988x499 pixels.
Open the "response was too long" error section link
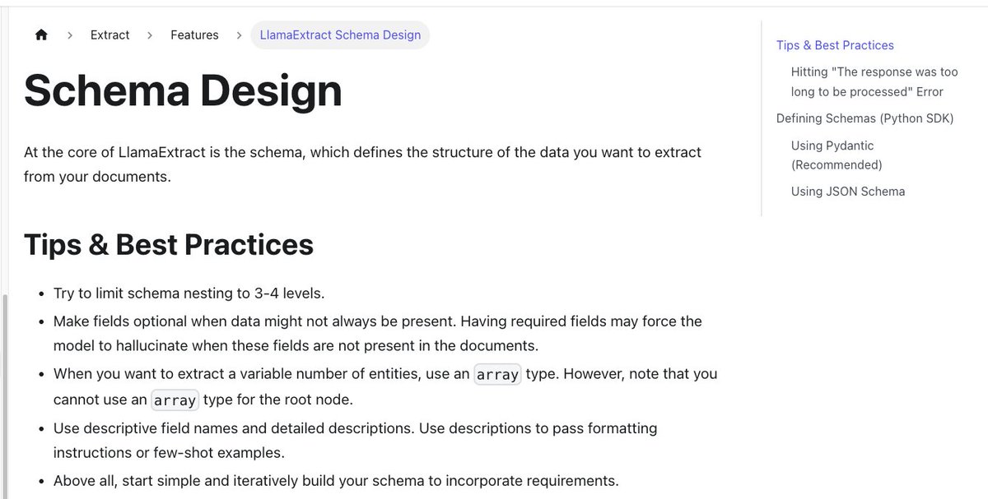tap(874, 82)
